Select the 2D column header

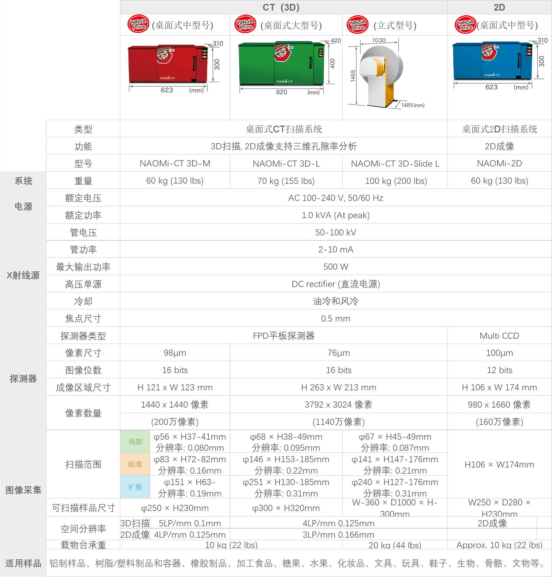[x=499, y=7]
